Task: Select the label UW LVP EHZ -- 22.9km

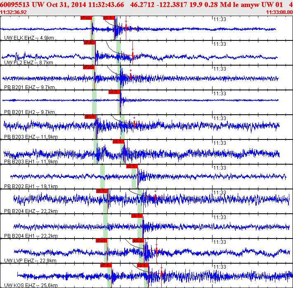Action: (30, 261)
